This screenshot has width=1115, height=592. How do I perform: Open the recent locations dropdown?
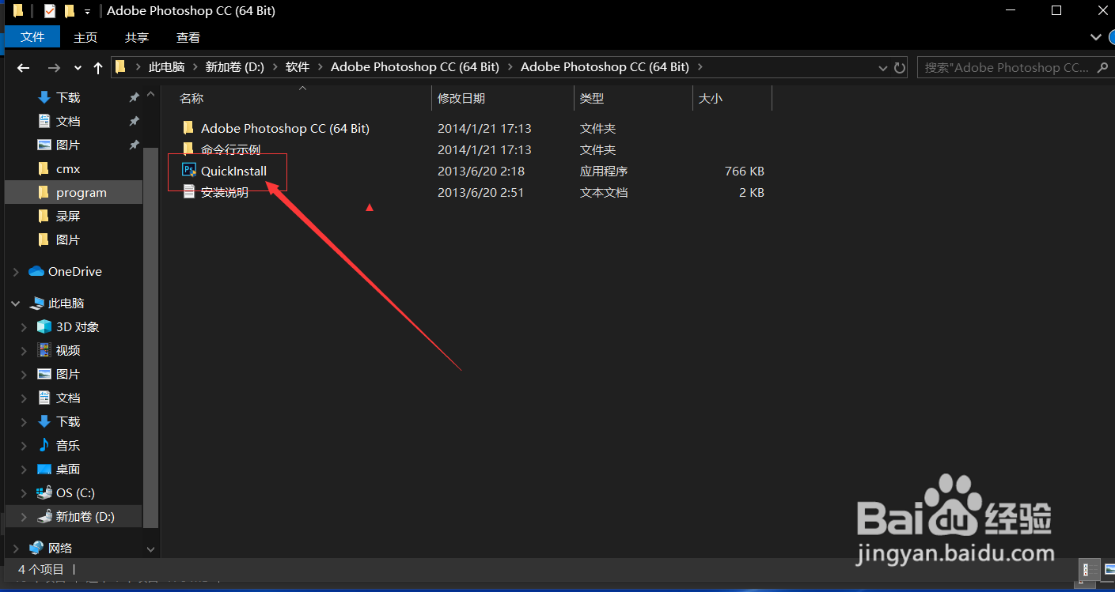tap(77, 68)
